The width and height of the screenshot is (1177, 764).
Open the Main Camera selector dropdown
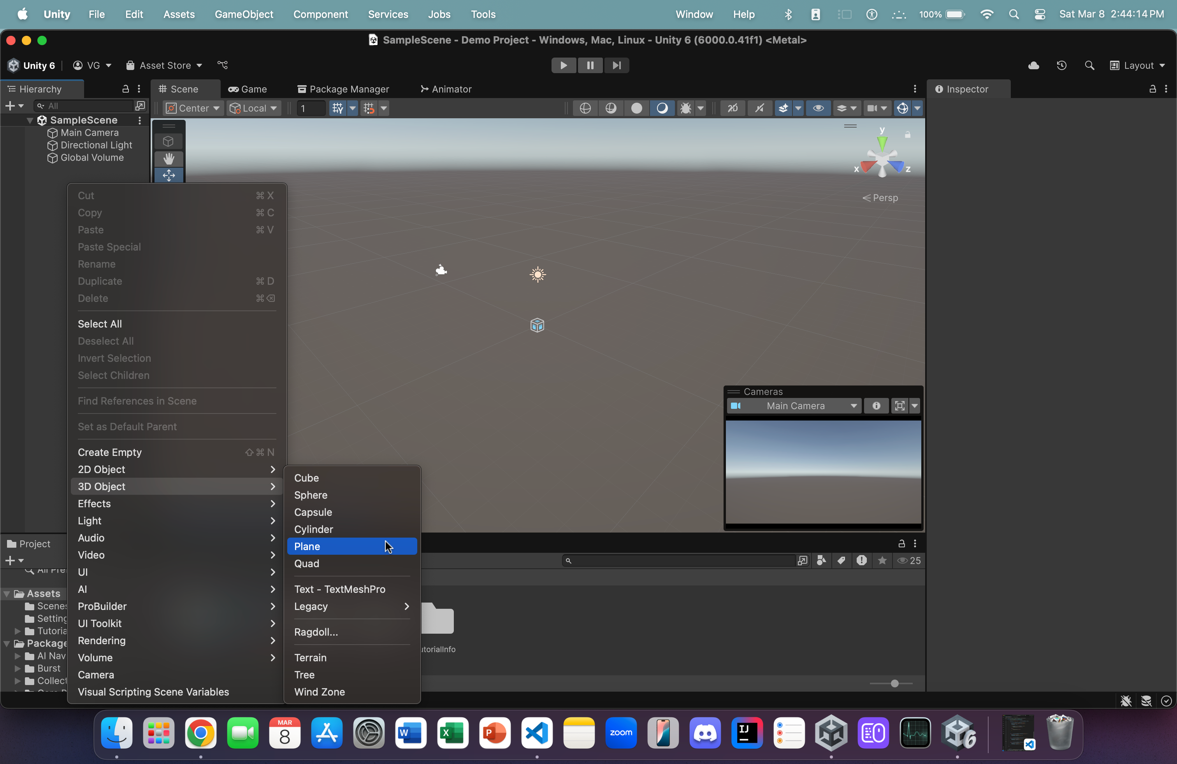(x=794, y=406)
